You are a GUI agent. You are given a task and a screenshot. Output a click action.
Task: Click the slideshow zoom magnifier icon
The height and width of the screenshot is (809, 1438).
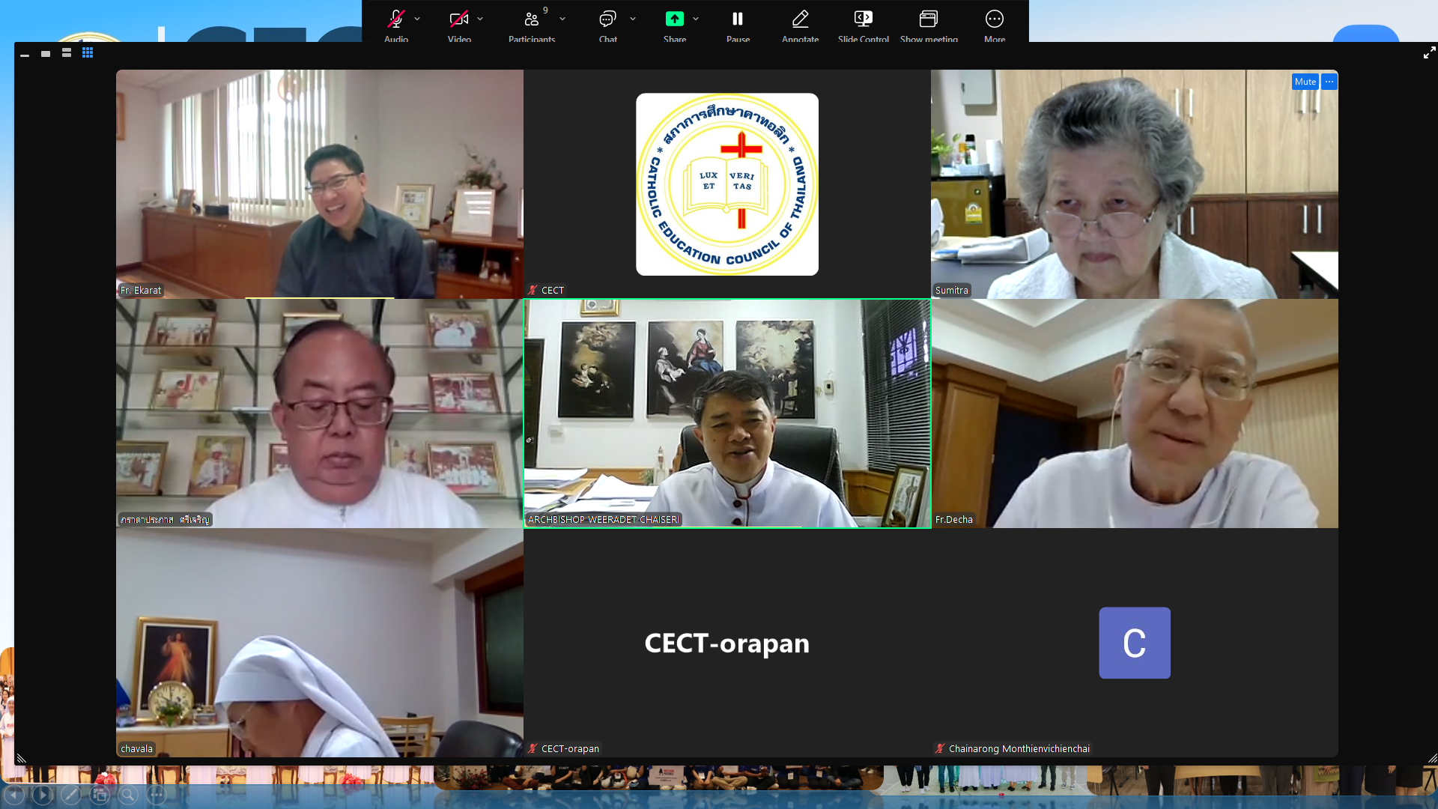click(128, 795)
